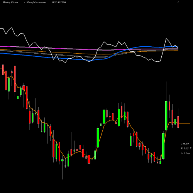
Task: Click the '118.69' price value
Action: [185, 144]
